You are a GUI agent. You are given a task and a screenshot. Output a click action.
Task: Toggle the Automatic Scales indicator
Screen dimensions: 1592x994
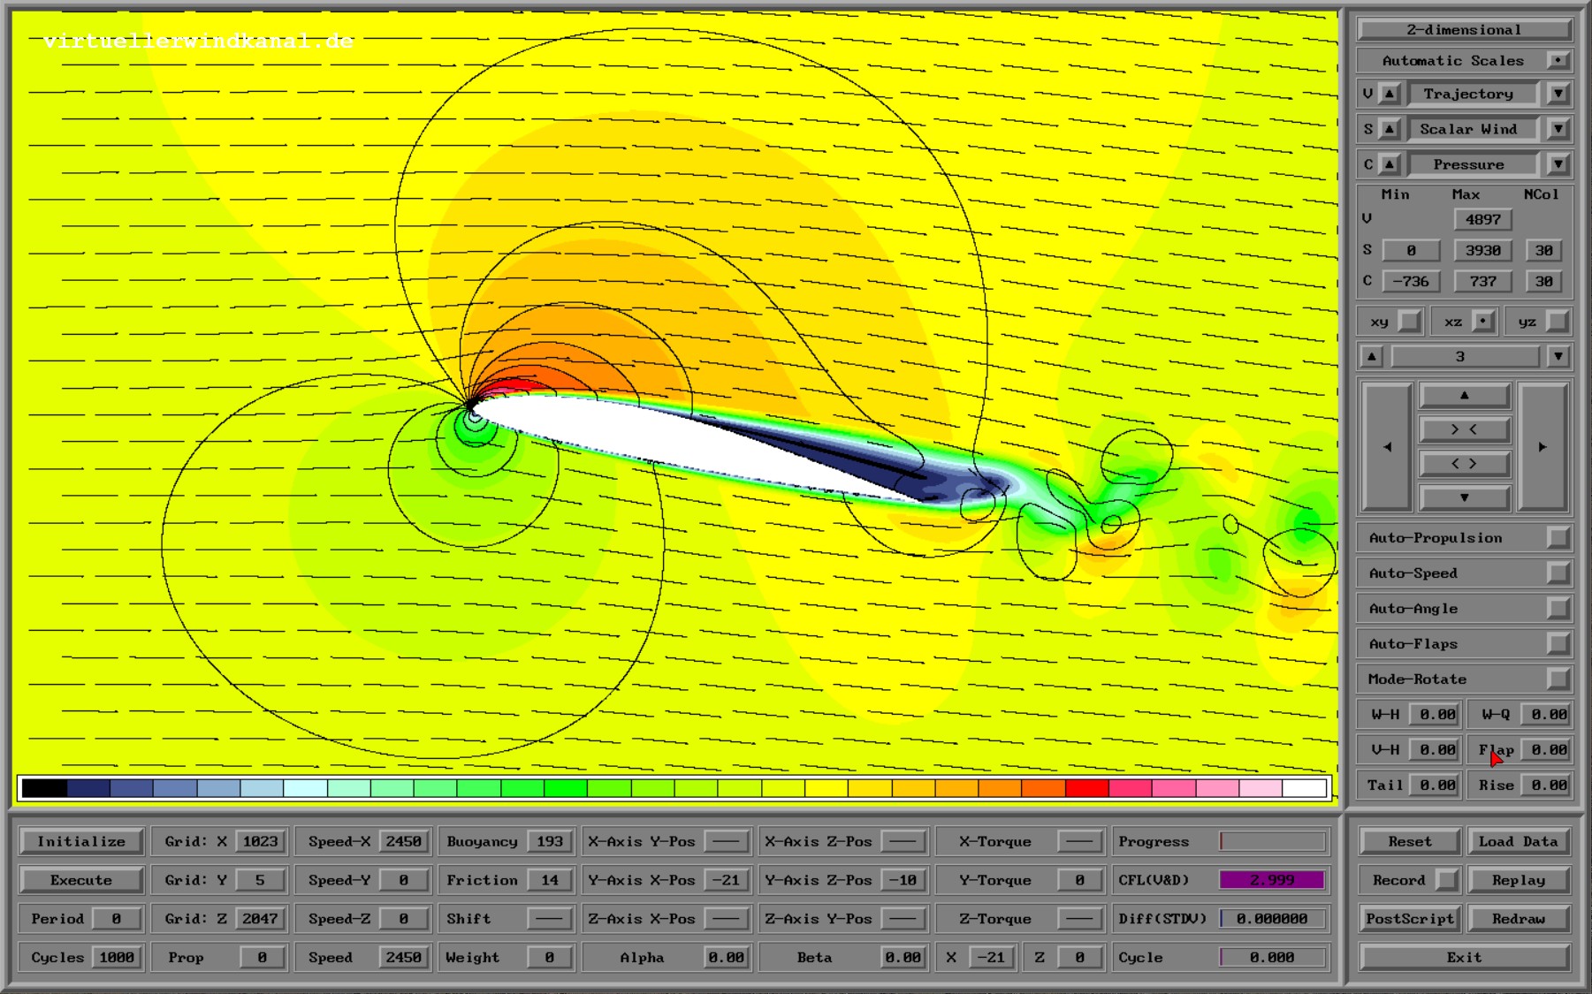coord(1558,61)
